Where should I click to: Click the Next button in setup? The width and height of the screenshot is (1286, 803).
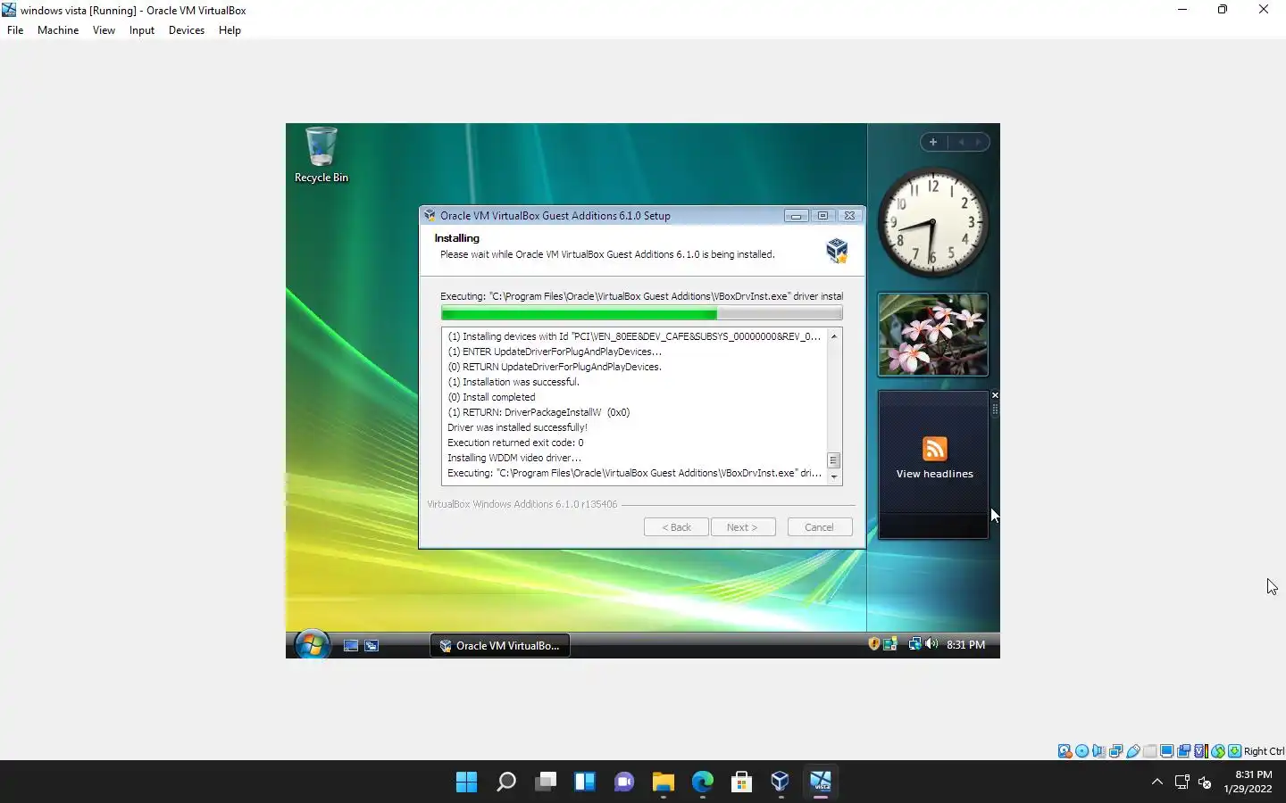click(x=743, y=527)
